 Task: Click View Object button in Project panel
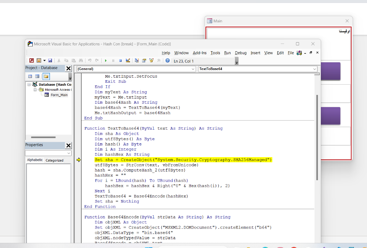37,76
